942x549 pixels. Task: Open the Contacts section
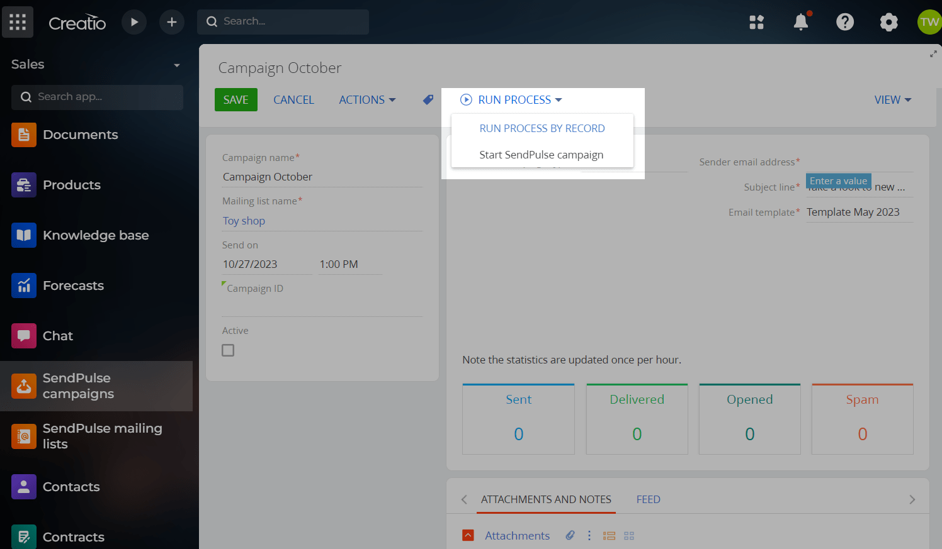pos(96,487)
